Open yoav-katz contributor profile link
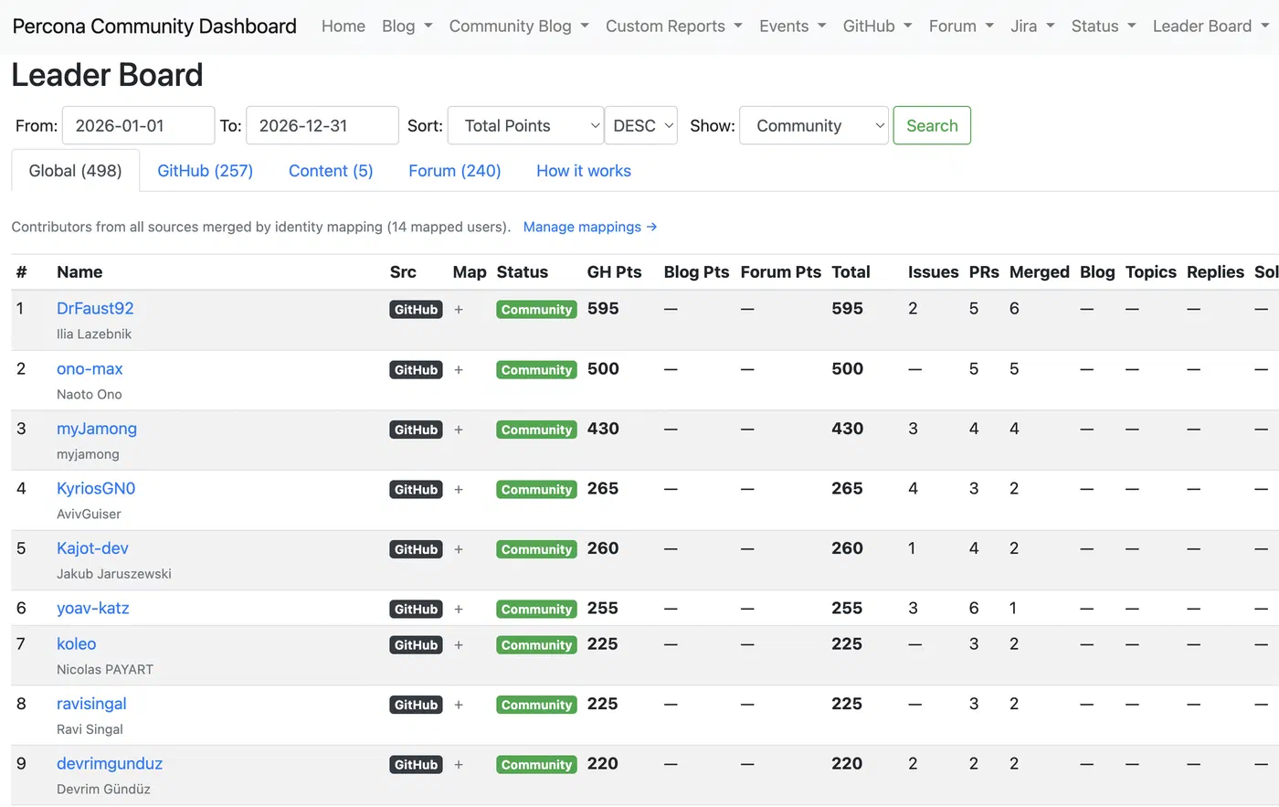Viewport: 1279px width, 807px height. pos(93,609)
